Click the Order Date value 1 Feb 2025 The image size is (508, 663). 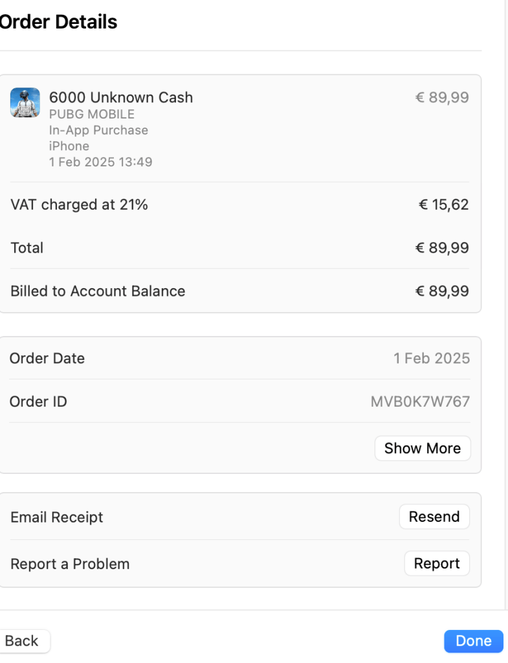pyautogui.click(x=432, y=358)
